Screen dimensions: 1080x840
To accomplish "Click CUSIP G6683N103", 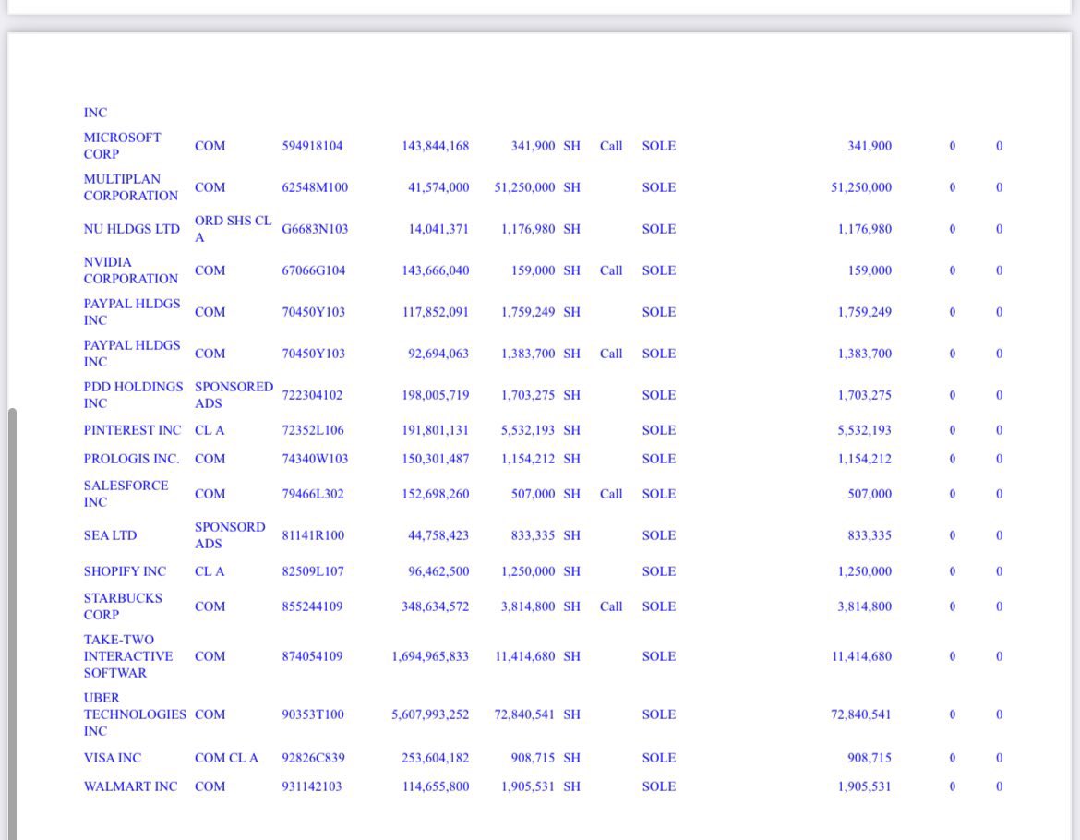I will click(x=315, y=229).
